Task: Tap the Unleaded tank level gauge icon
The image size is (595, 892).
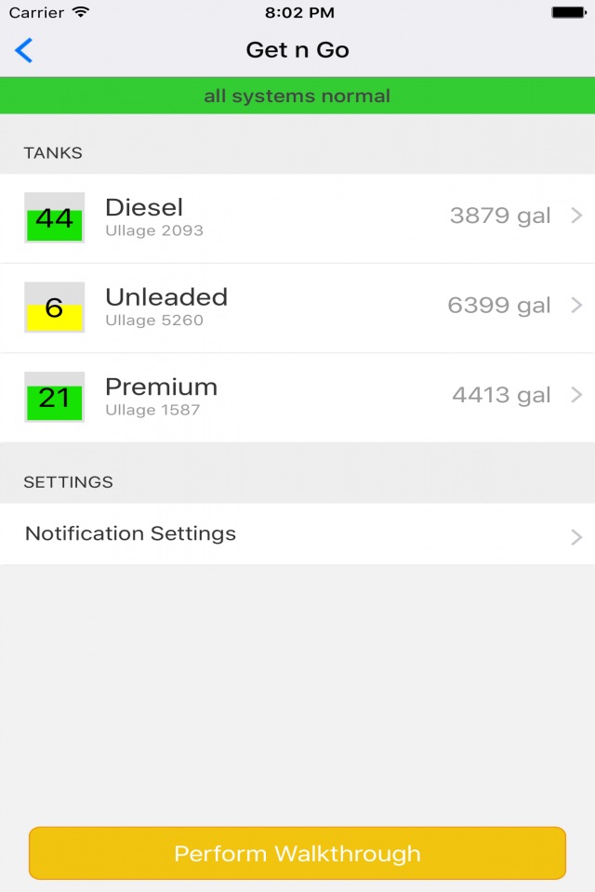Action: click(x=54, y=308)
